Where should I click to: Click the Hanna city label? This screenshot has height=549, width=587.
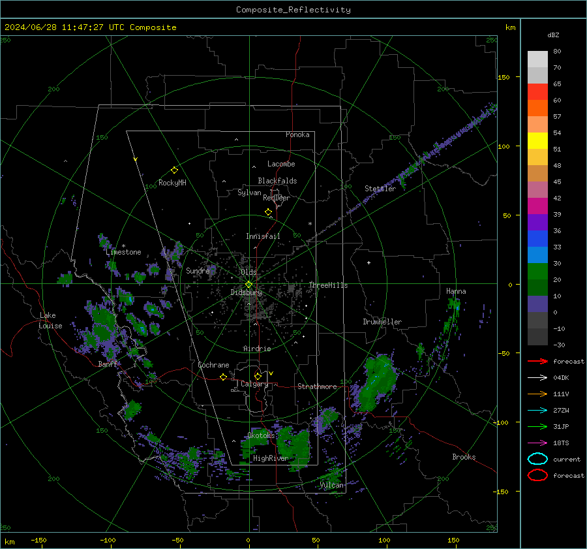(456, 291)
